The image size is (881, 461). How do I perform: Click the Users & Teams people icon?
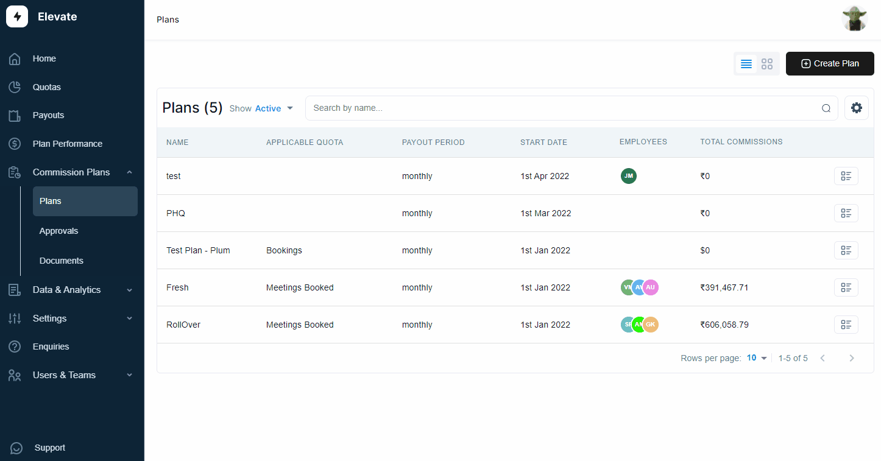[15, 375]
